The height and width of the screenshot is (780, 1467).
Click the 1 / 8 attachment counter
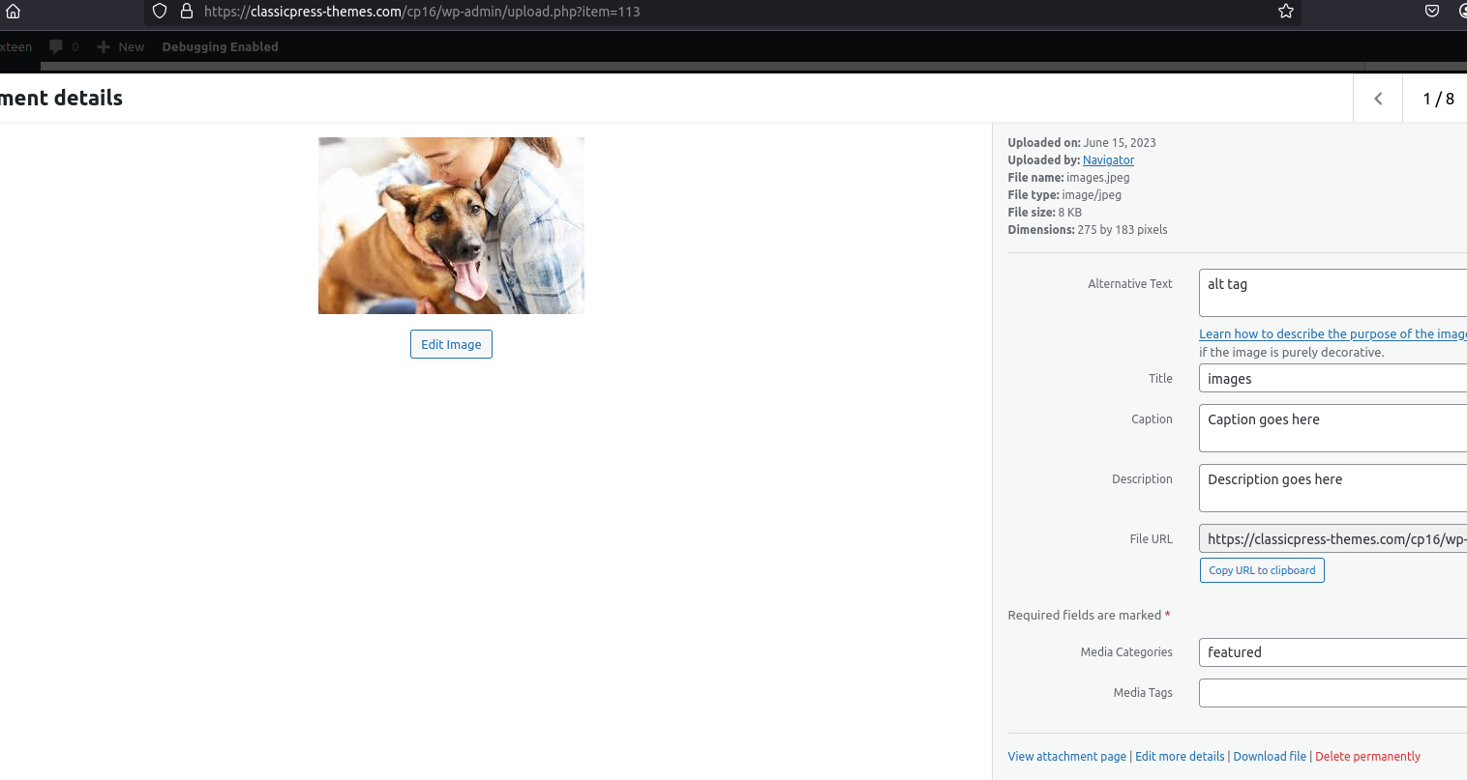point(1438,99)
